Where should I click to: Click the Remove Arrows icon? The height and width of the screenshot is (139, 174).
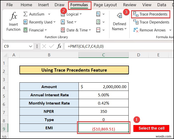point(136,30)
